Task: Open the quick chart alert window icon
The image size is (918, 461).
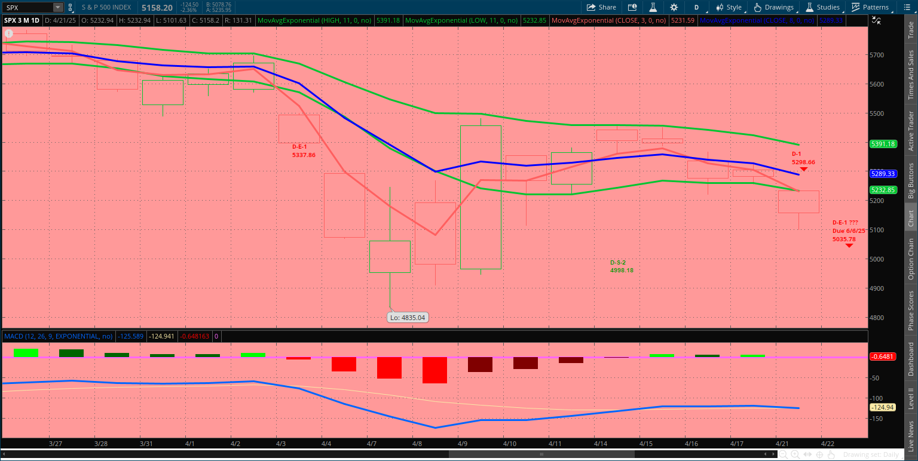Action: click(632, 7)
